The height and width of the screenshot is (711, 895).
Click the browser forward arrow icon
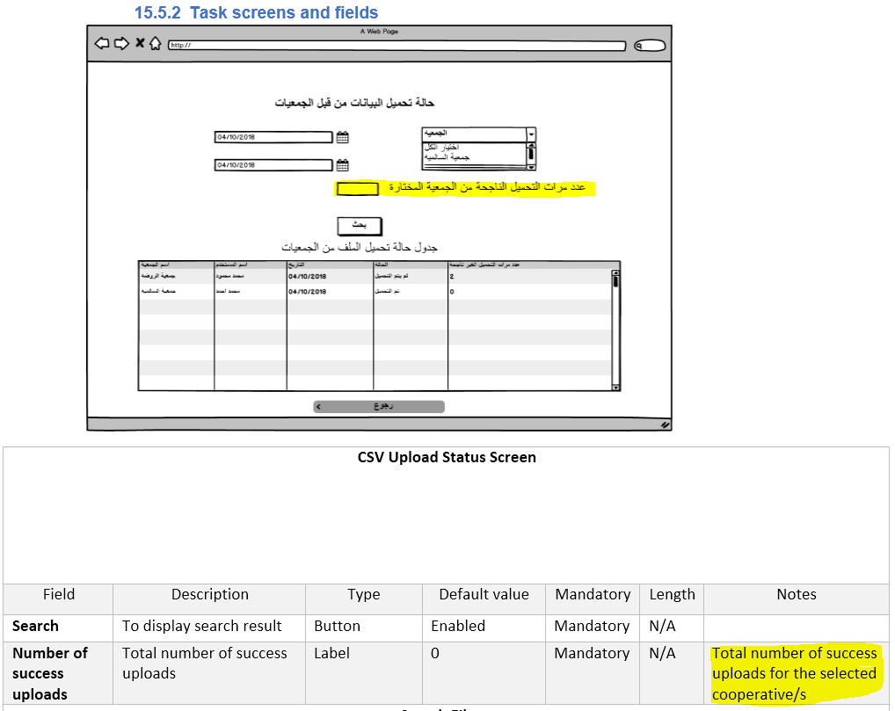pyautogui.click(x=121, y=43)
